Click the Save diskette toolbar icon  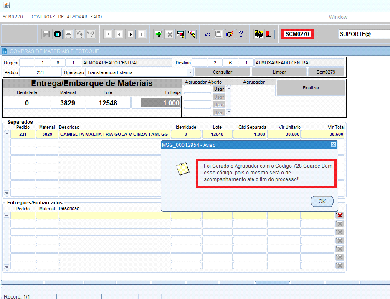[46, 34]
